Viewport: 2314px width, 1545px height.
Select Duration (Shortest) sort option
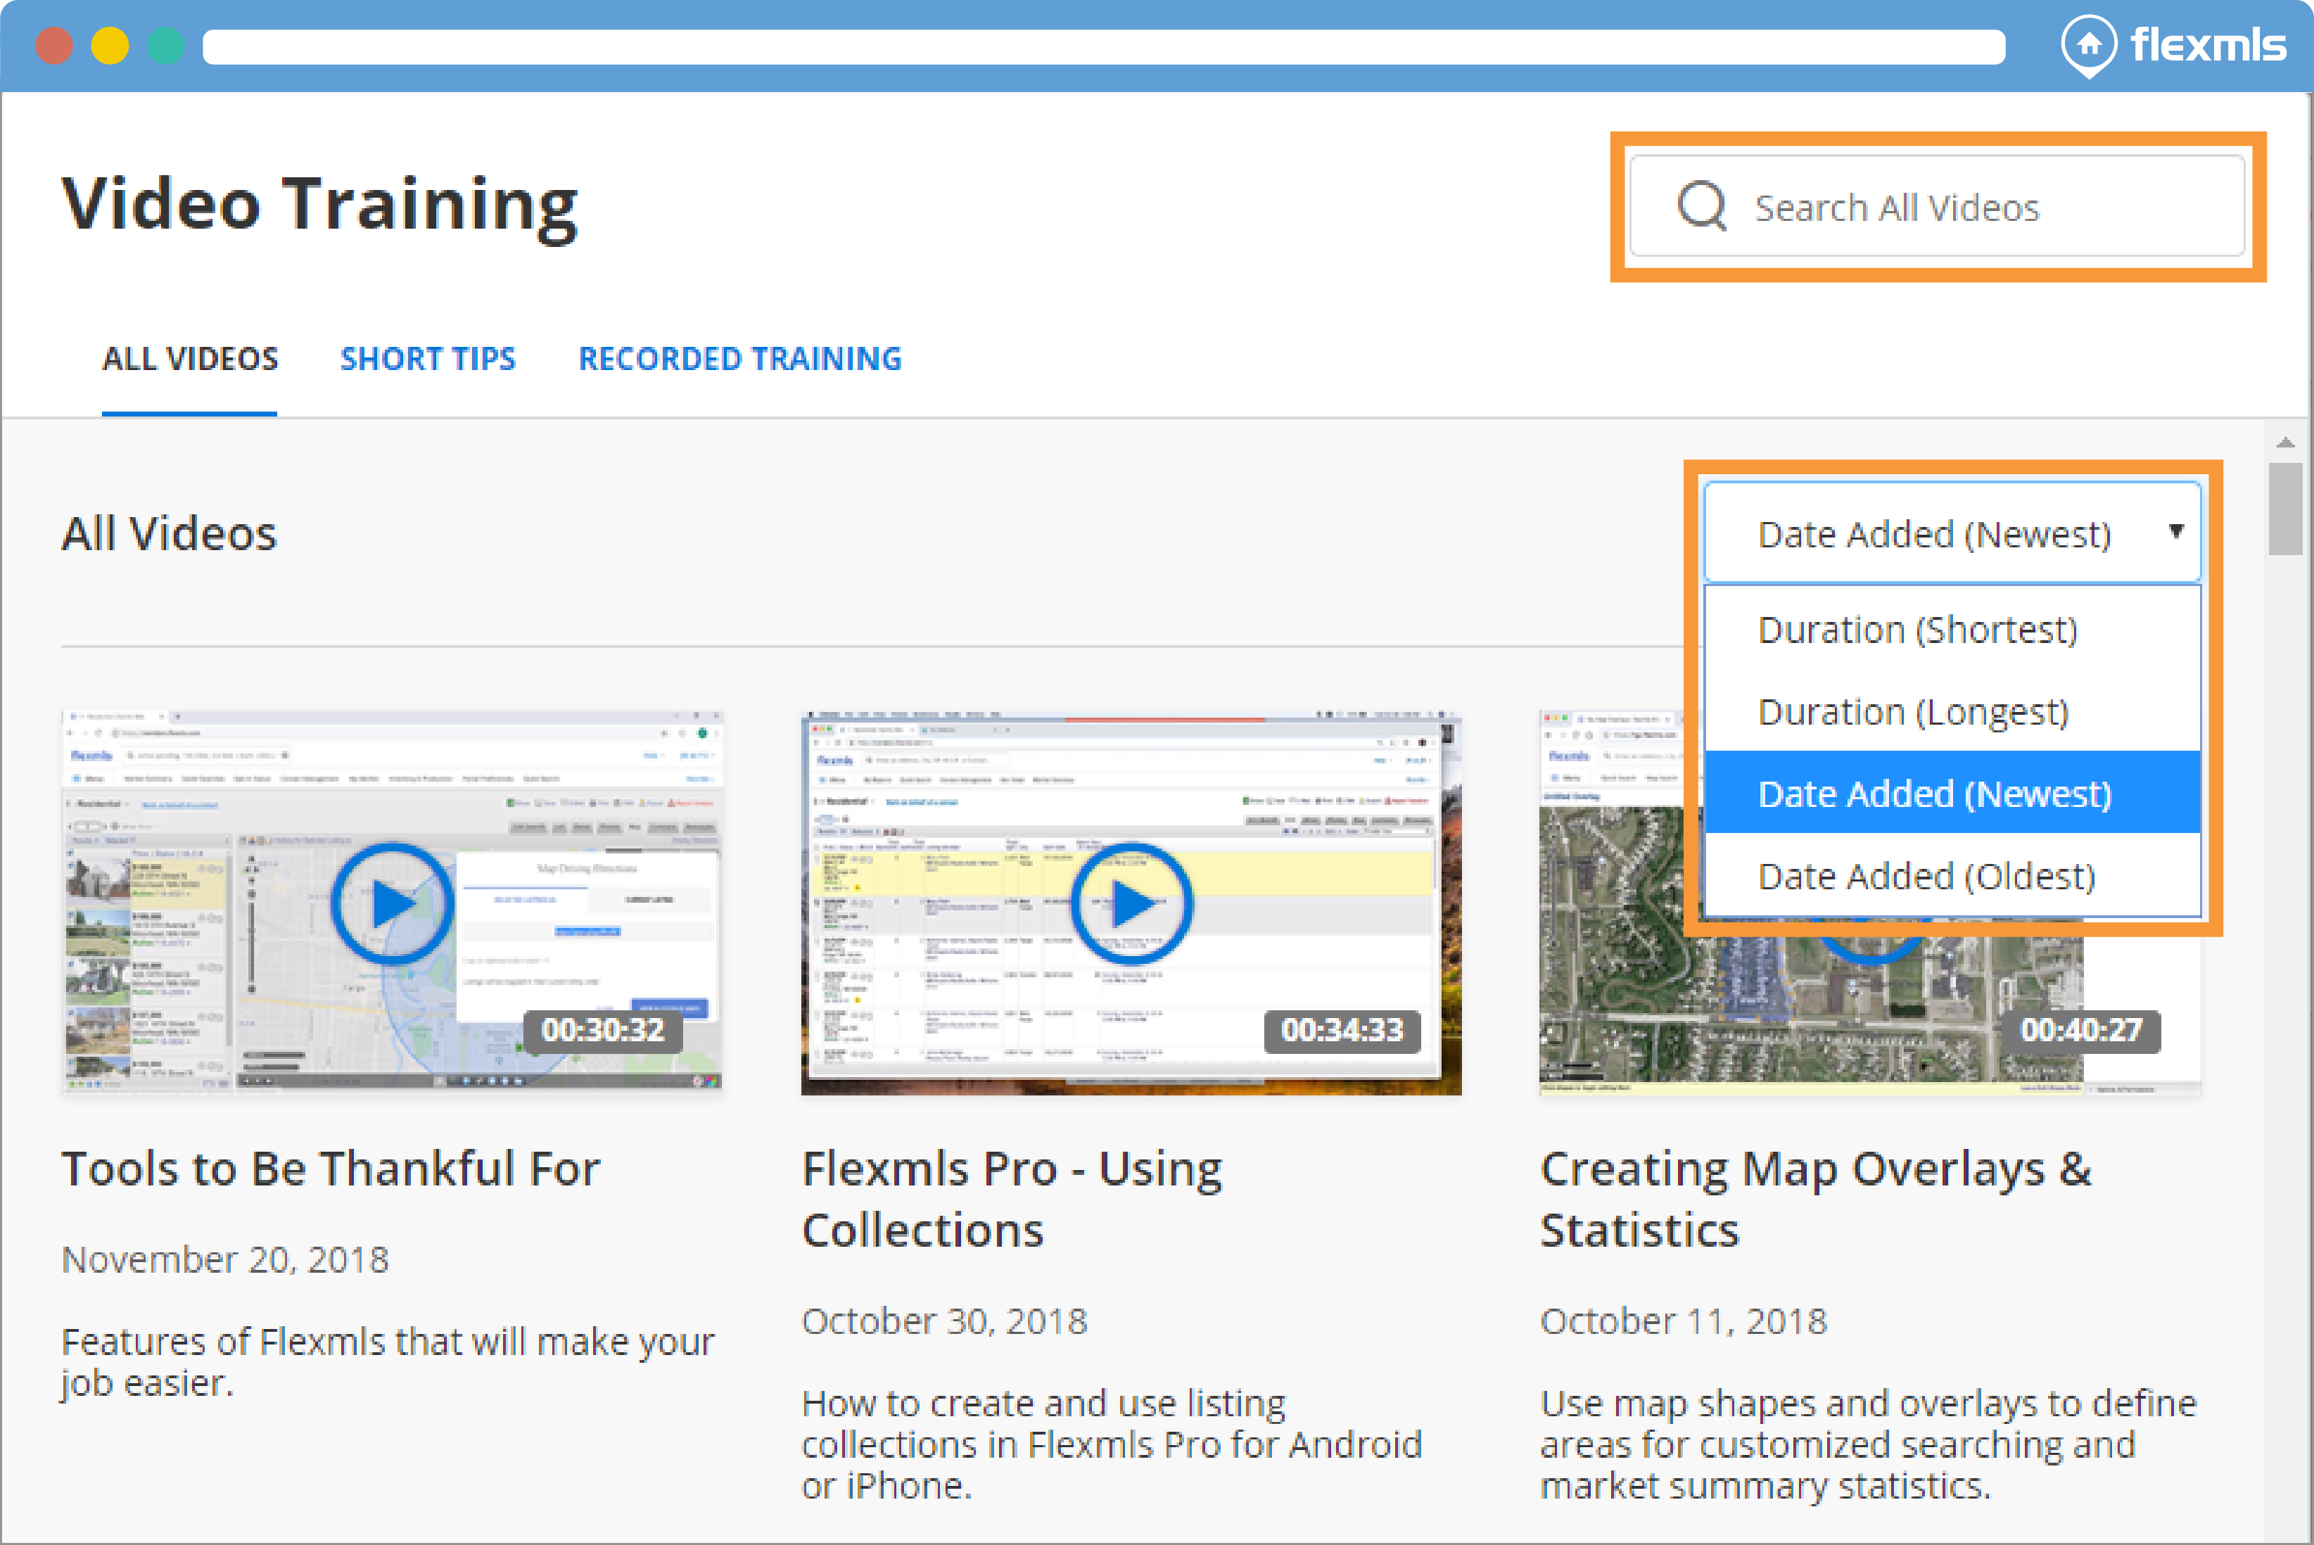tap(1917, 629)
